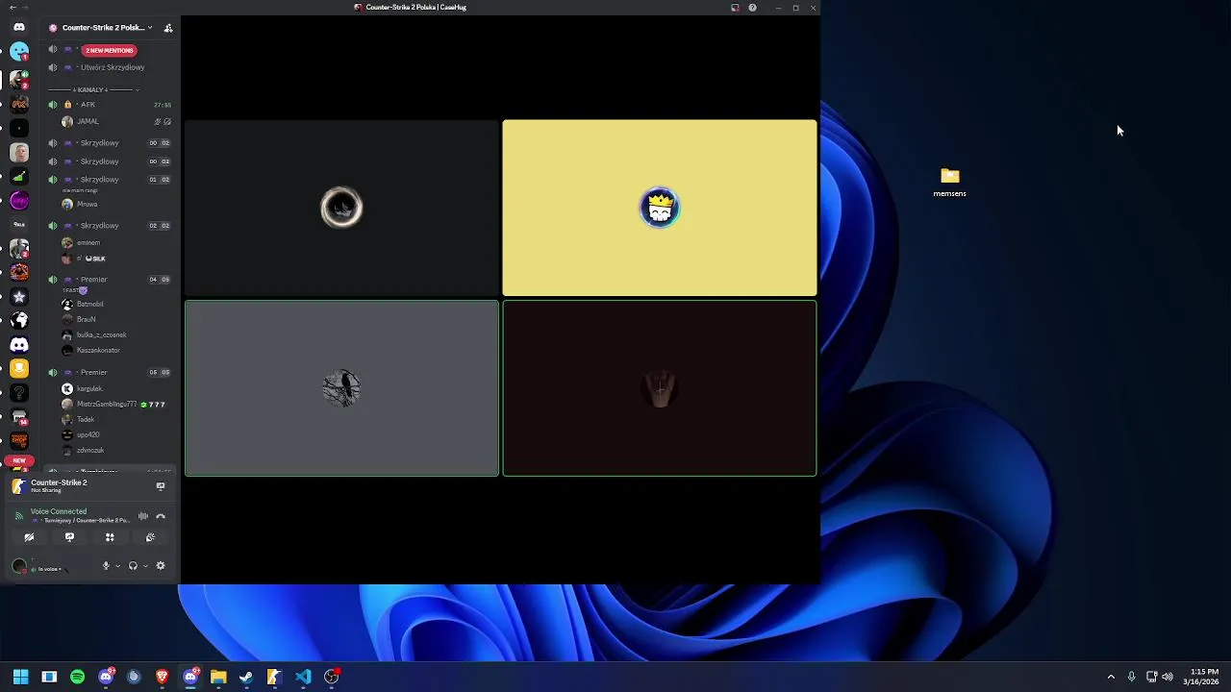1231x692 pixels.
Task: Open Discord inbox icon in title bar
Action: click(735, 8)
